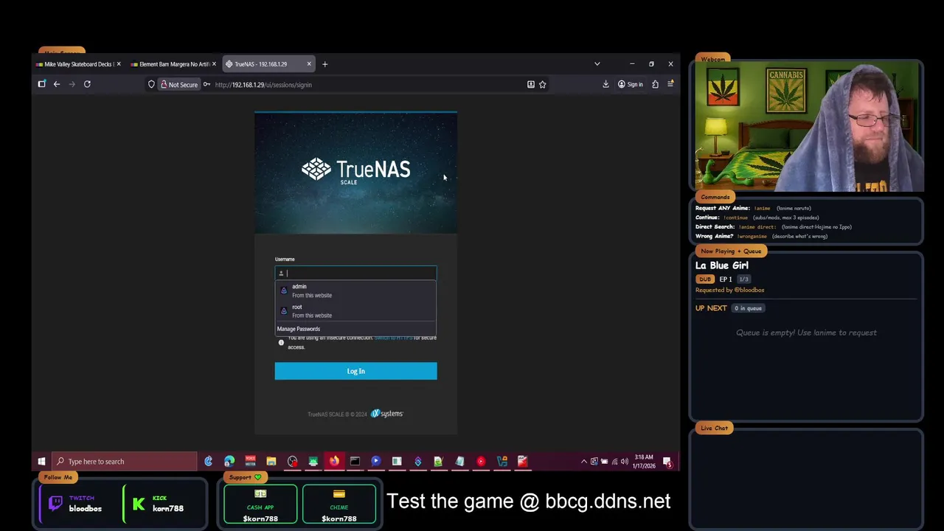Close the Mike Valley Skateboard Decks tab
The height and width of the screenshot is (531, 944).
(119, 64)
